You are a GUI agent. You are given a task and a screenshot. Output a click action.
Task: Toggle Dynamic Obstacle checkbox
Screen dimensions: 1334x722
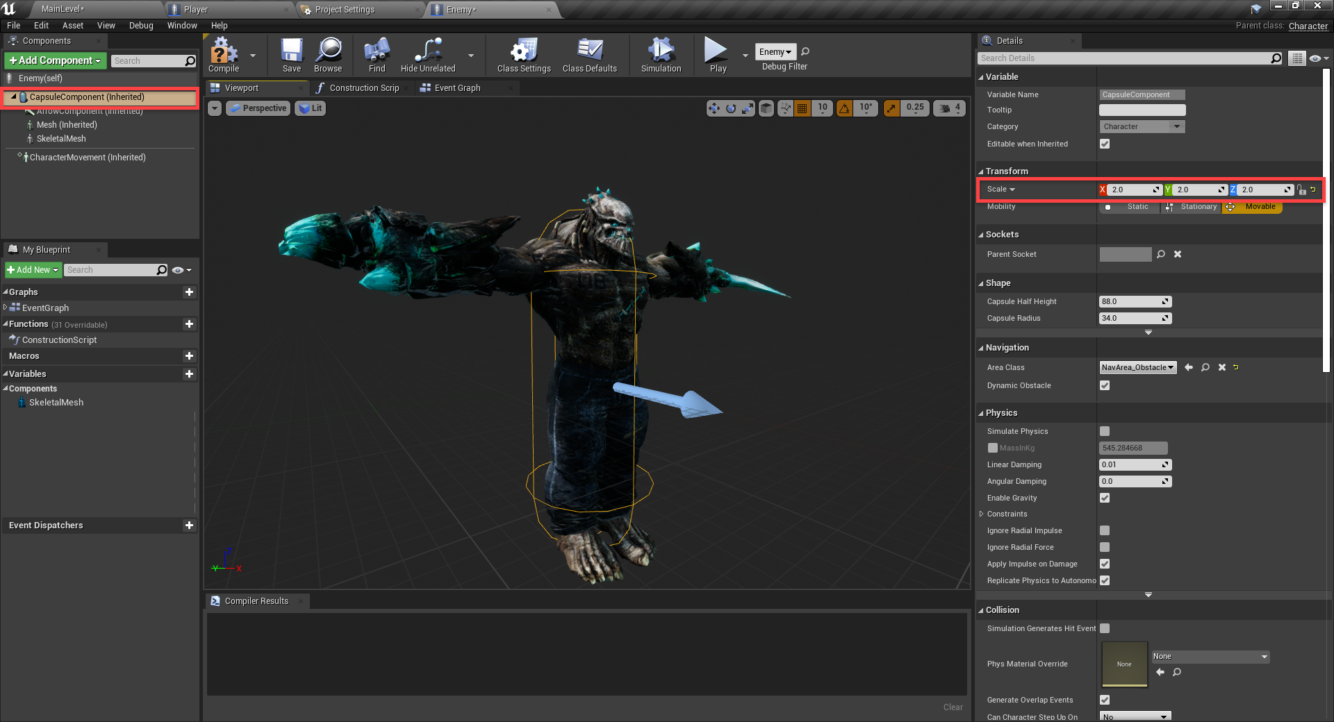(1105, 385)
